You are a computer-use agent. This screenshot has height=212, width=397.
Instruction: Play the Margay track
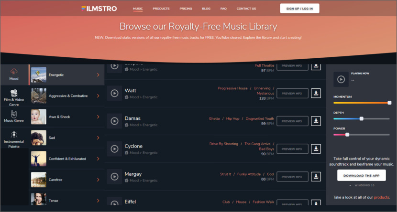114,177
